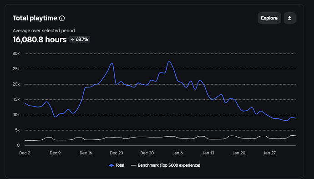Image resolution: width=314 pixels, height=179 pixels.
Task: Click the 'Average over selected period' text
Action: [x=44, y=31]
